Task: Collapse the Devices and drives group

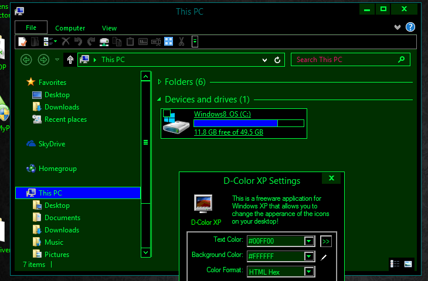Action: tap(159, 100)
